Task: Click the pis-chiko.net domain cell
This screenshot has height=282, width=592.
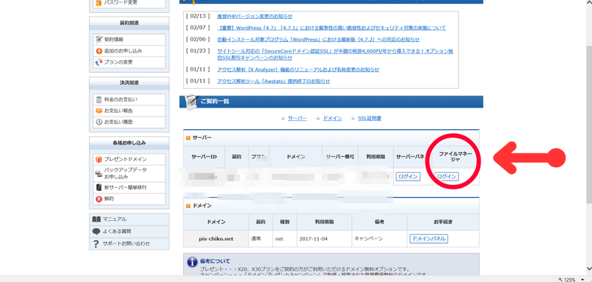Action: pos(216,239)
